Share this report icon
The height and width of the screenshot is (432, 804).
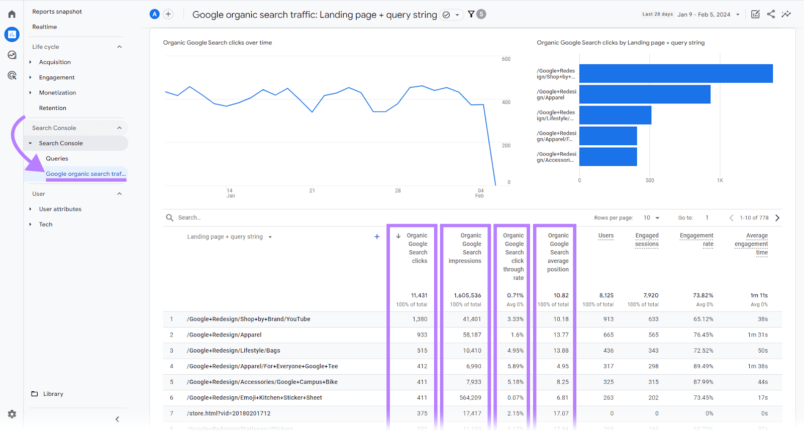(771, 14)
